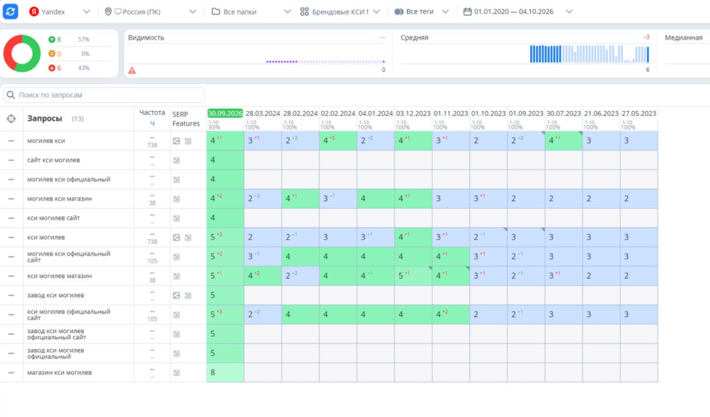Toggle the Все теги tag switch icon
This screenshot has width=710, height=417.
399,12
